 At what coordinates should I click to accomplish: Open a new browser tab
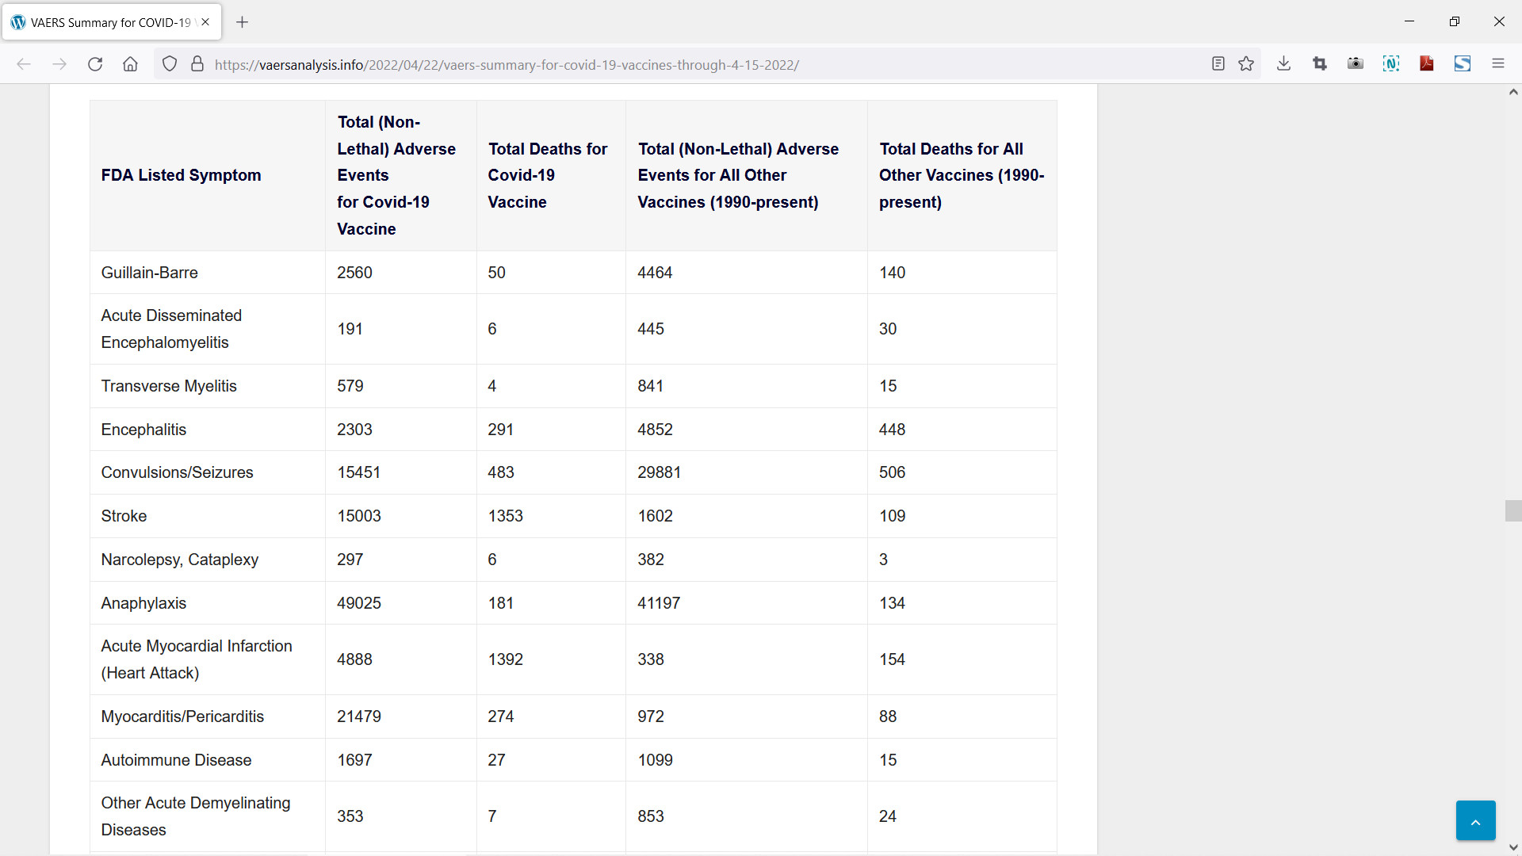(243, 22)
